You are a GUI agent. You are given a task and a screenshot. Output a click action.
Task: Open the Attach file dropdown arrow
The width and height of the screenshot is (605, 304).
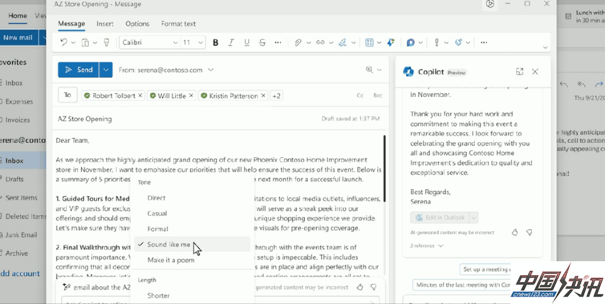click(x=308, y=42)
